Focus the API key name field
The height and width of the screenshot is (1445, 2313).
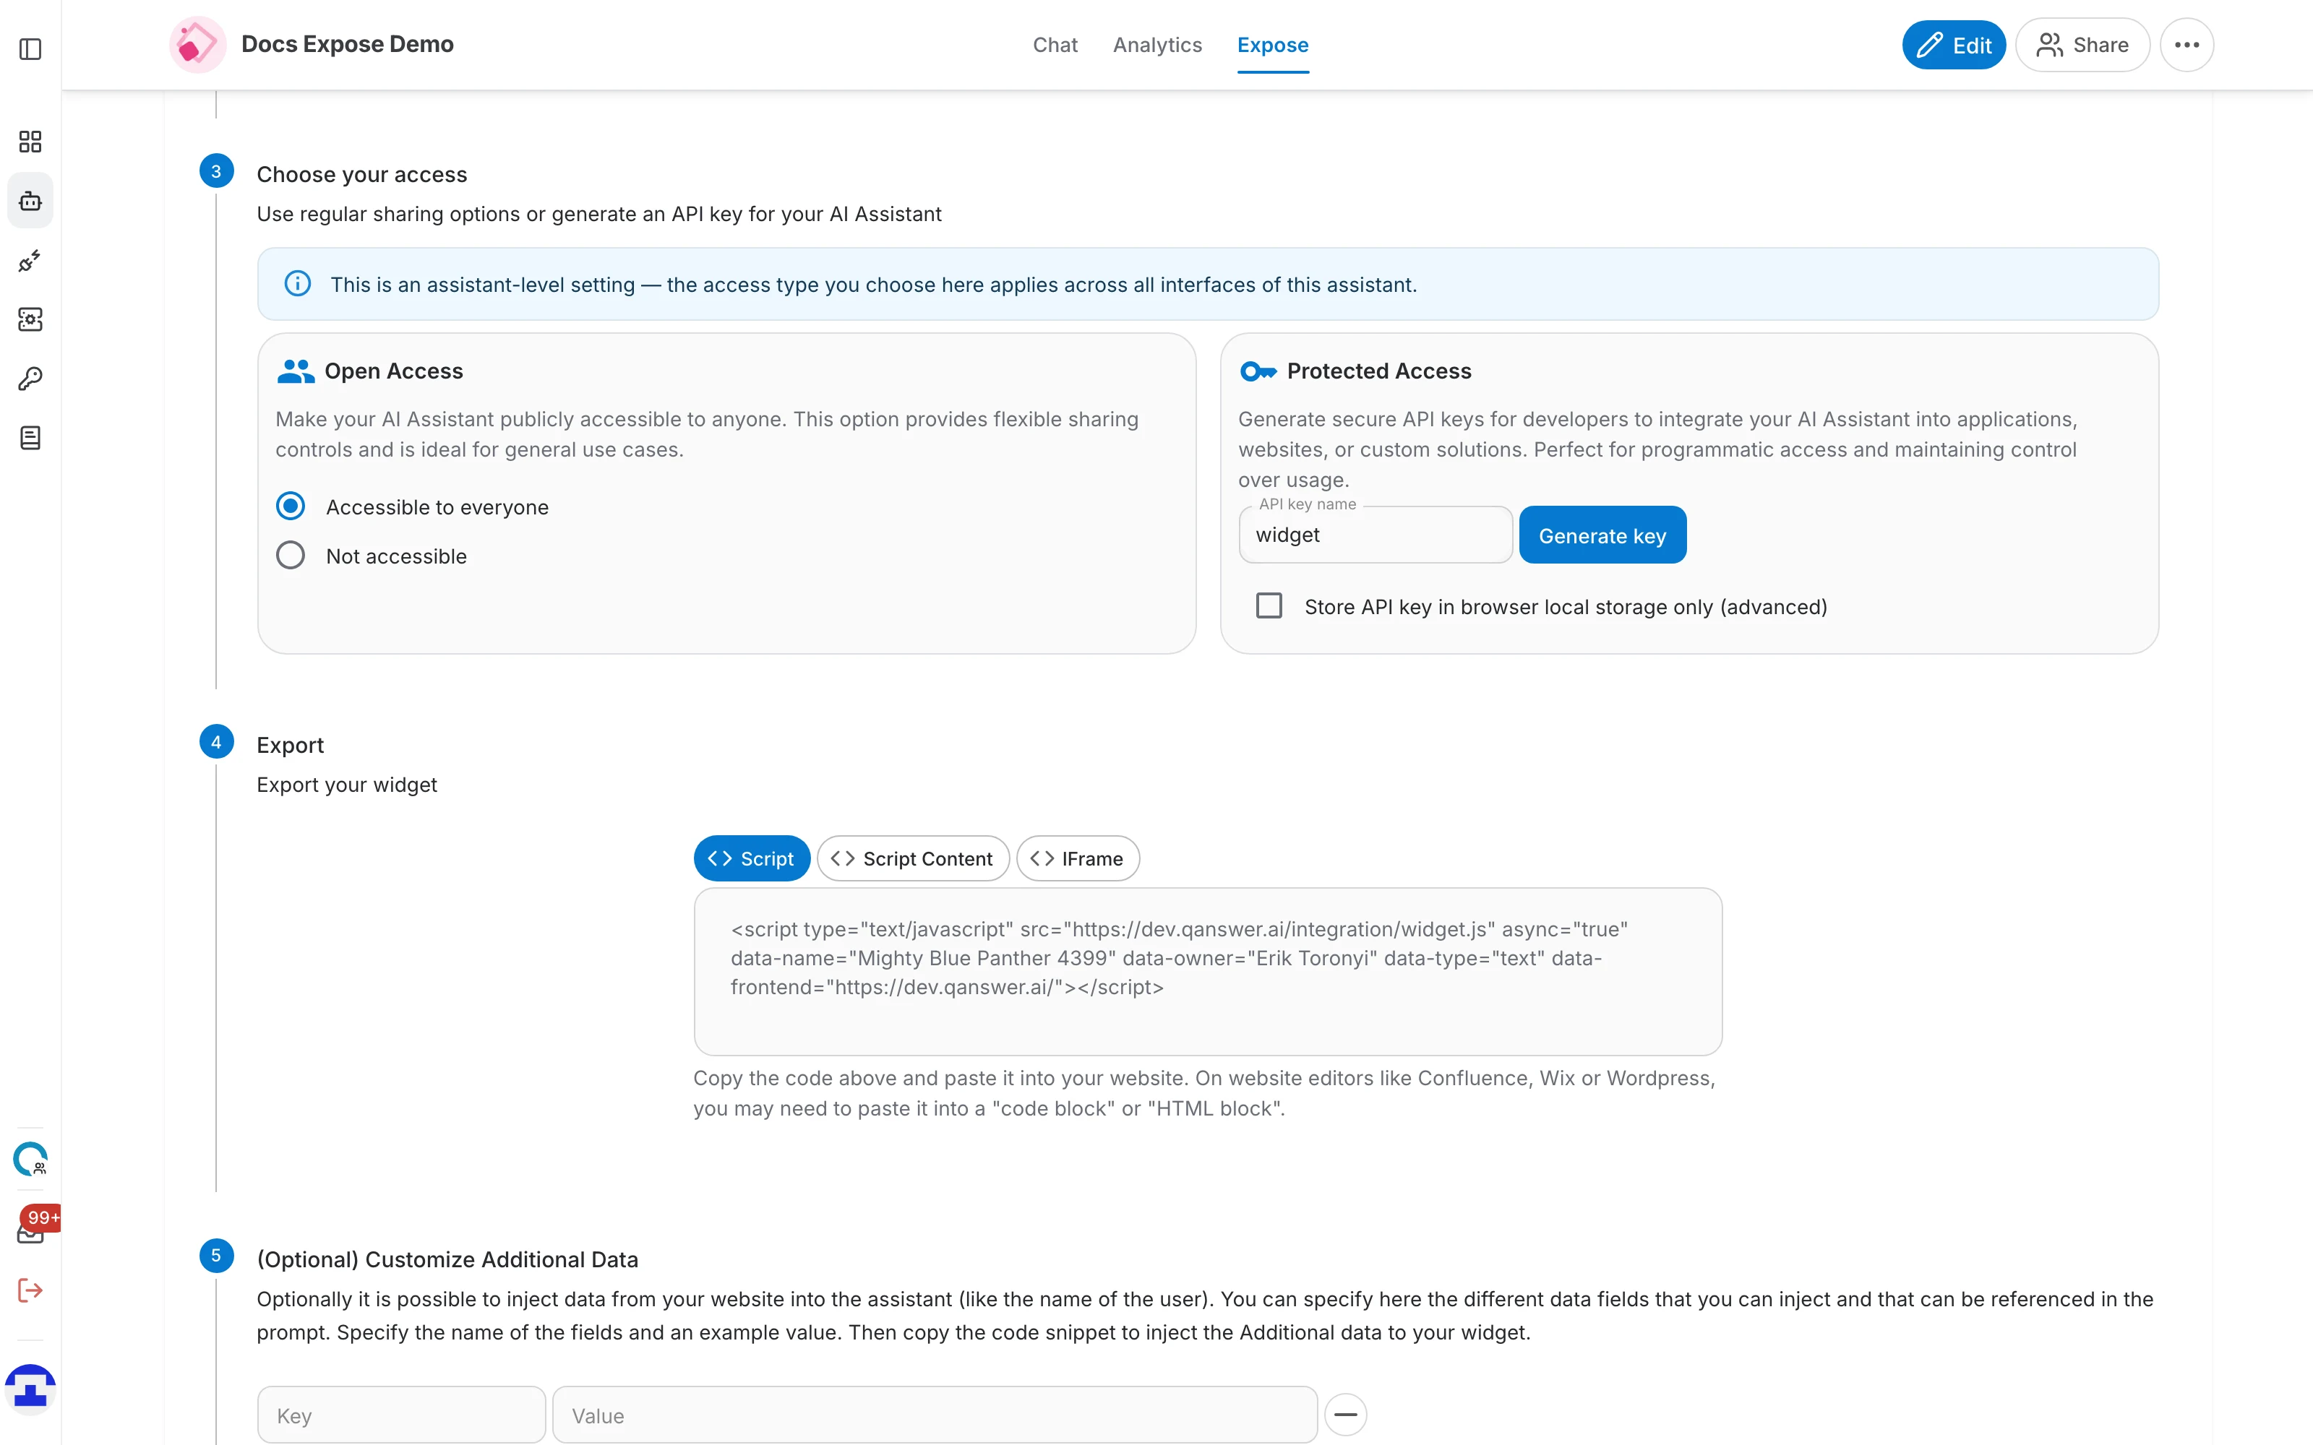click(1376, 535)
